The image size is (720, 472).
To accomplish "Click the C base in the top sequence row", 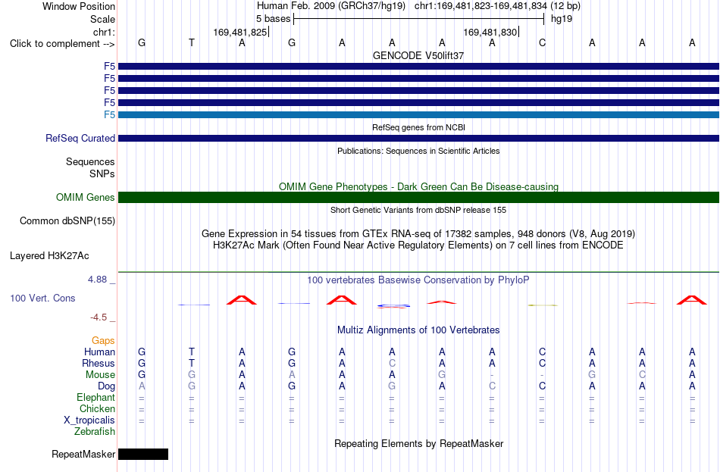I will [542, 42].
